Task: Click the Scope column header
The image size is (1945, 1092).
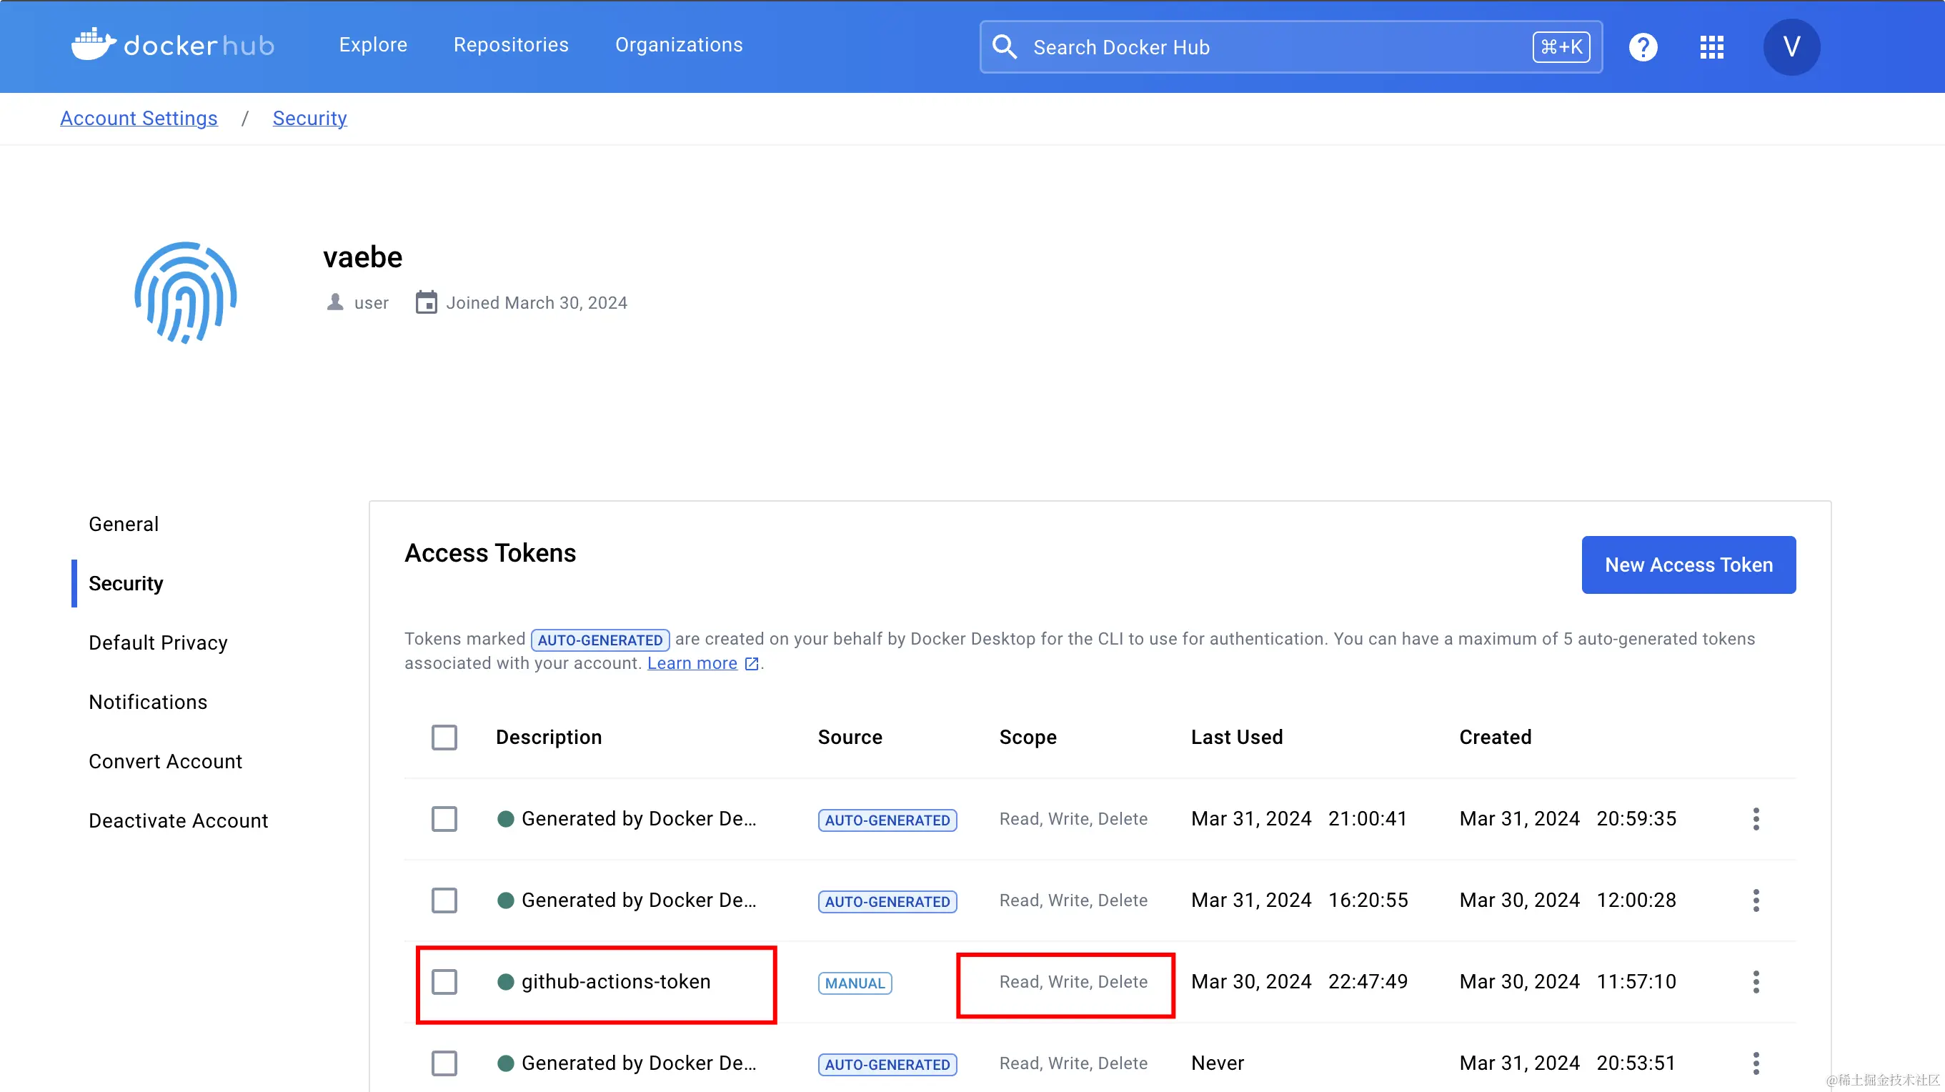Action: pyautogui.click(x=1028, y=737)
